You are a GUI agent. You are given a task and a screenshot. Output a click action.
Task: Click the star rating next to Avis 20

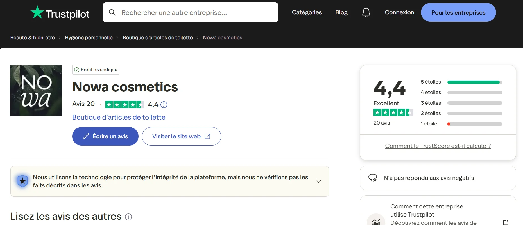point(125,105)
